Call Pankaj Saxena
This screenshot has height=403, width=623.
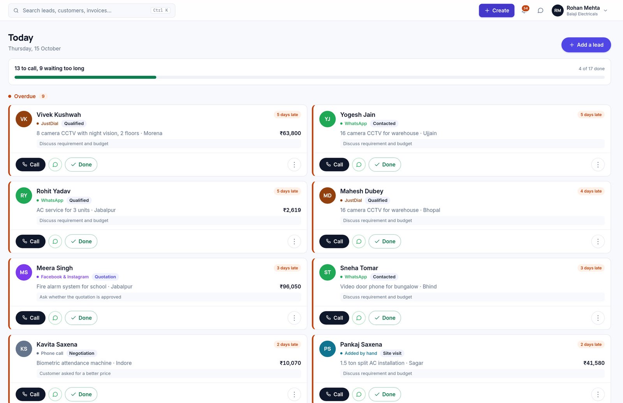tap(334, 394)
